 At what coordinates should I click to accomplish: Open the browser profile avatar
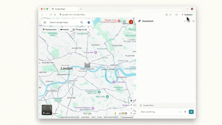click(x=192, y=9)
